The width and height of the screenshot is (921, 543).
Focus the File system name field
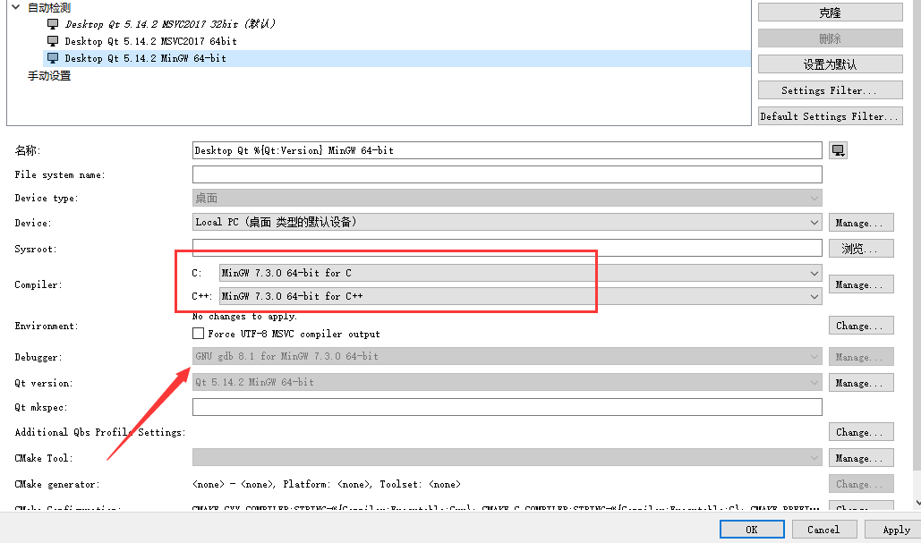[507, 174]
